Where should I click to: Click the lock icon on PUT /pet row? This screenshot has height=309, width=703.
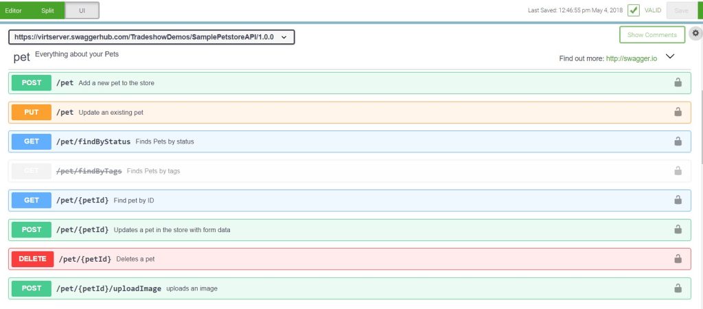678,112
